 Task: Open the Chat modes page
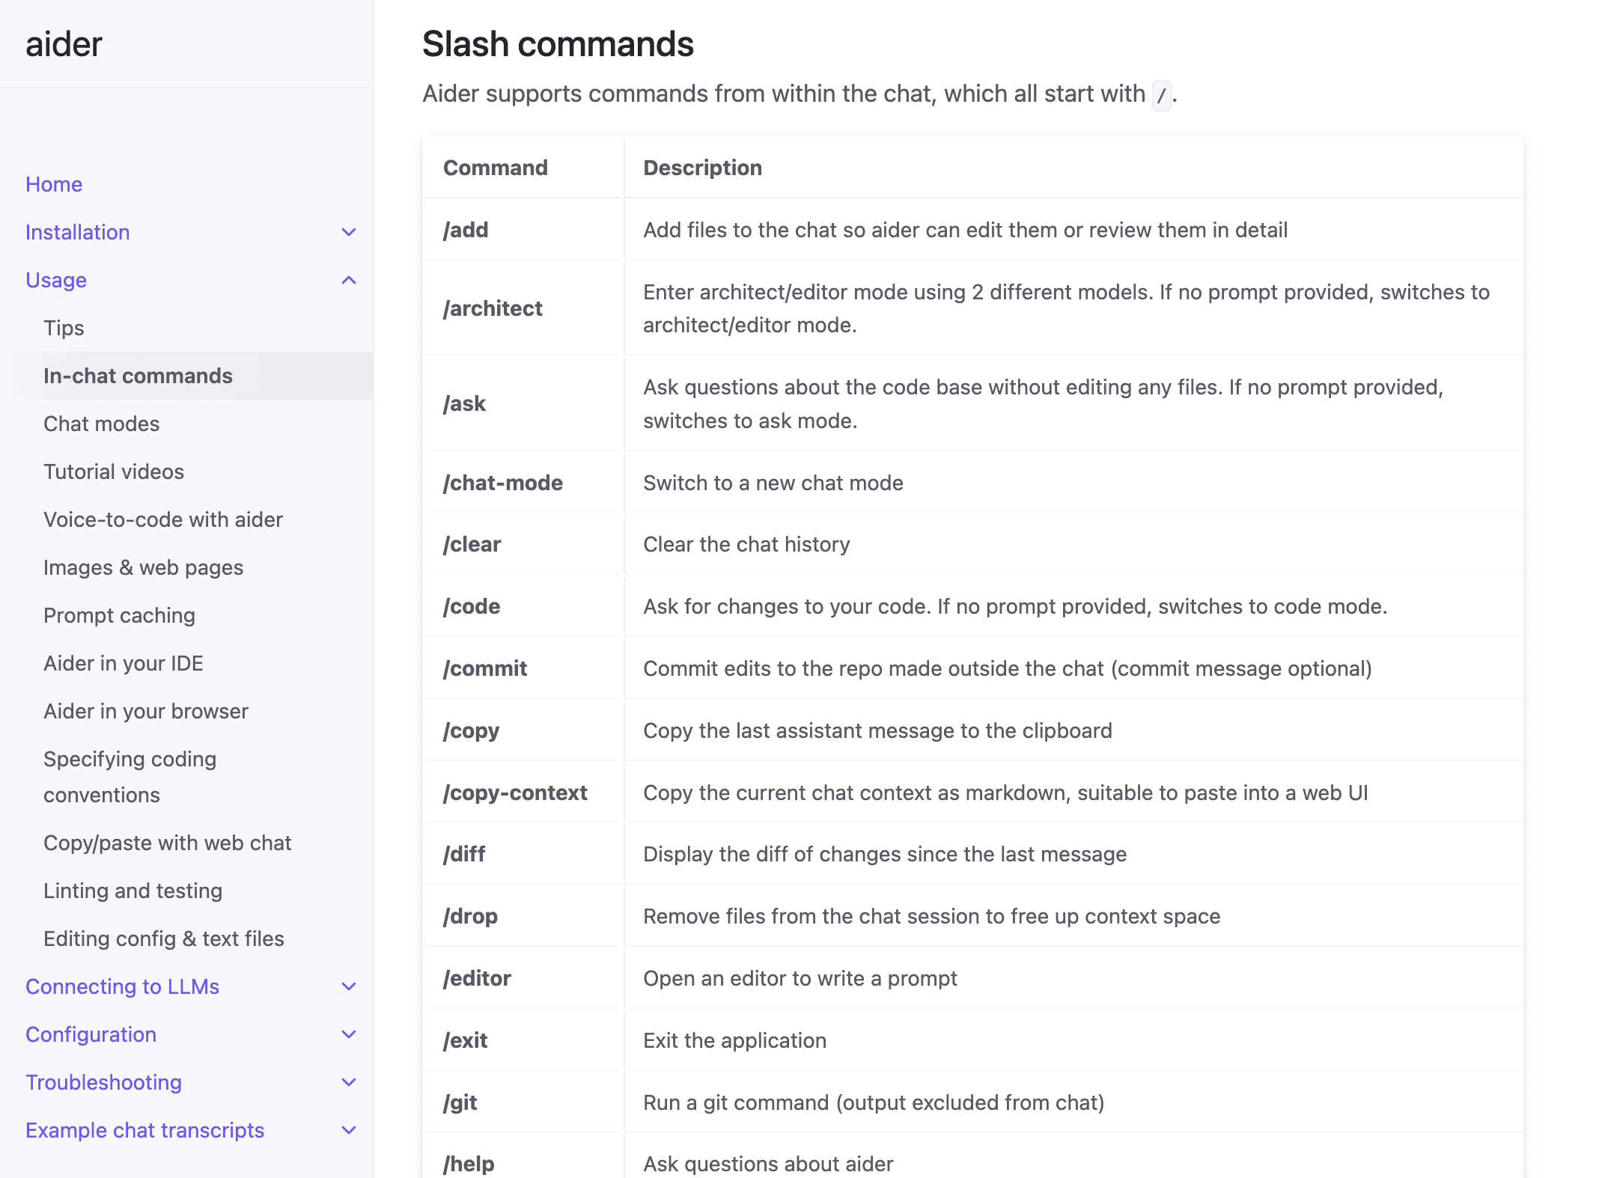pos(101,424)
